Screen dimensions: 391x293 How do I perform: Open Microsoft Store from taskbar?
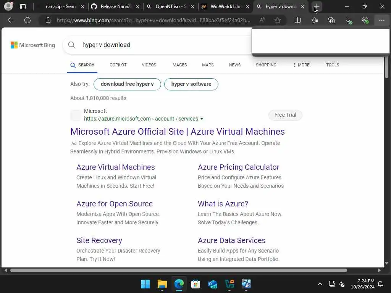(x=196, y=284)
